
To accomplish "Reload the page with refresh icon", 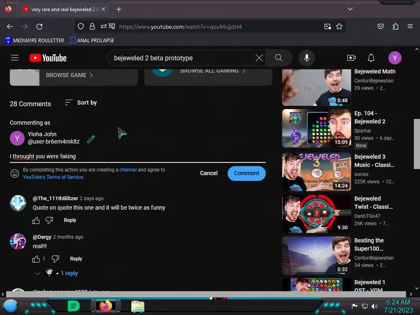I will pos(39,27).
